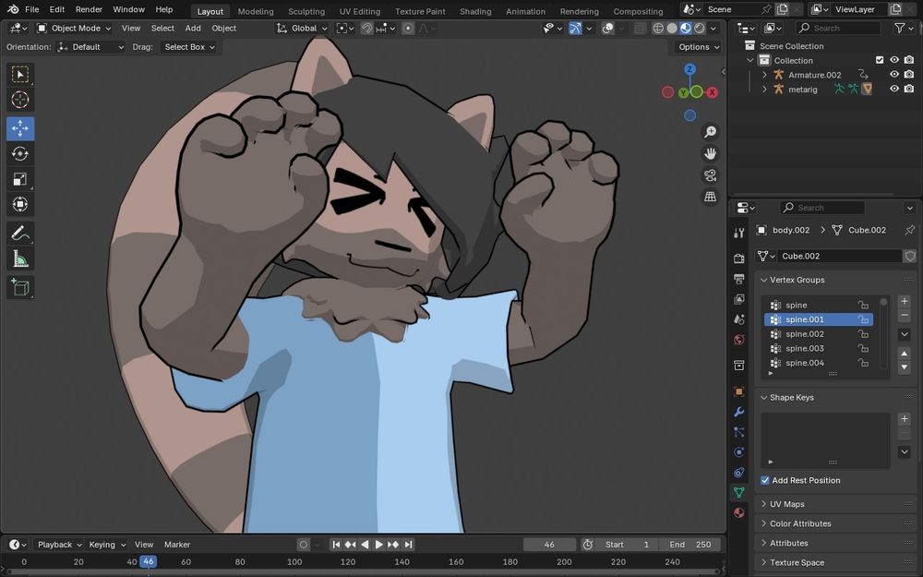This screenshot has height=577, width=923.
Task: Hide Armature.002 in viewport
Action: [893, 75]
